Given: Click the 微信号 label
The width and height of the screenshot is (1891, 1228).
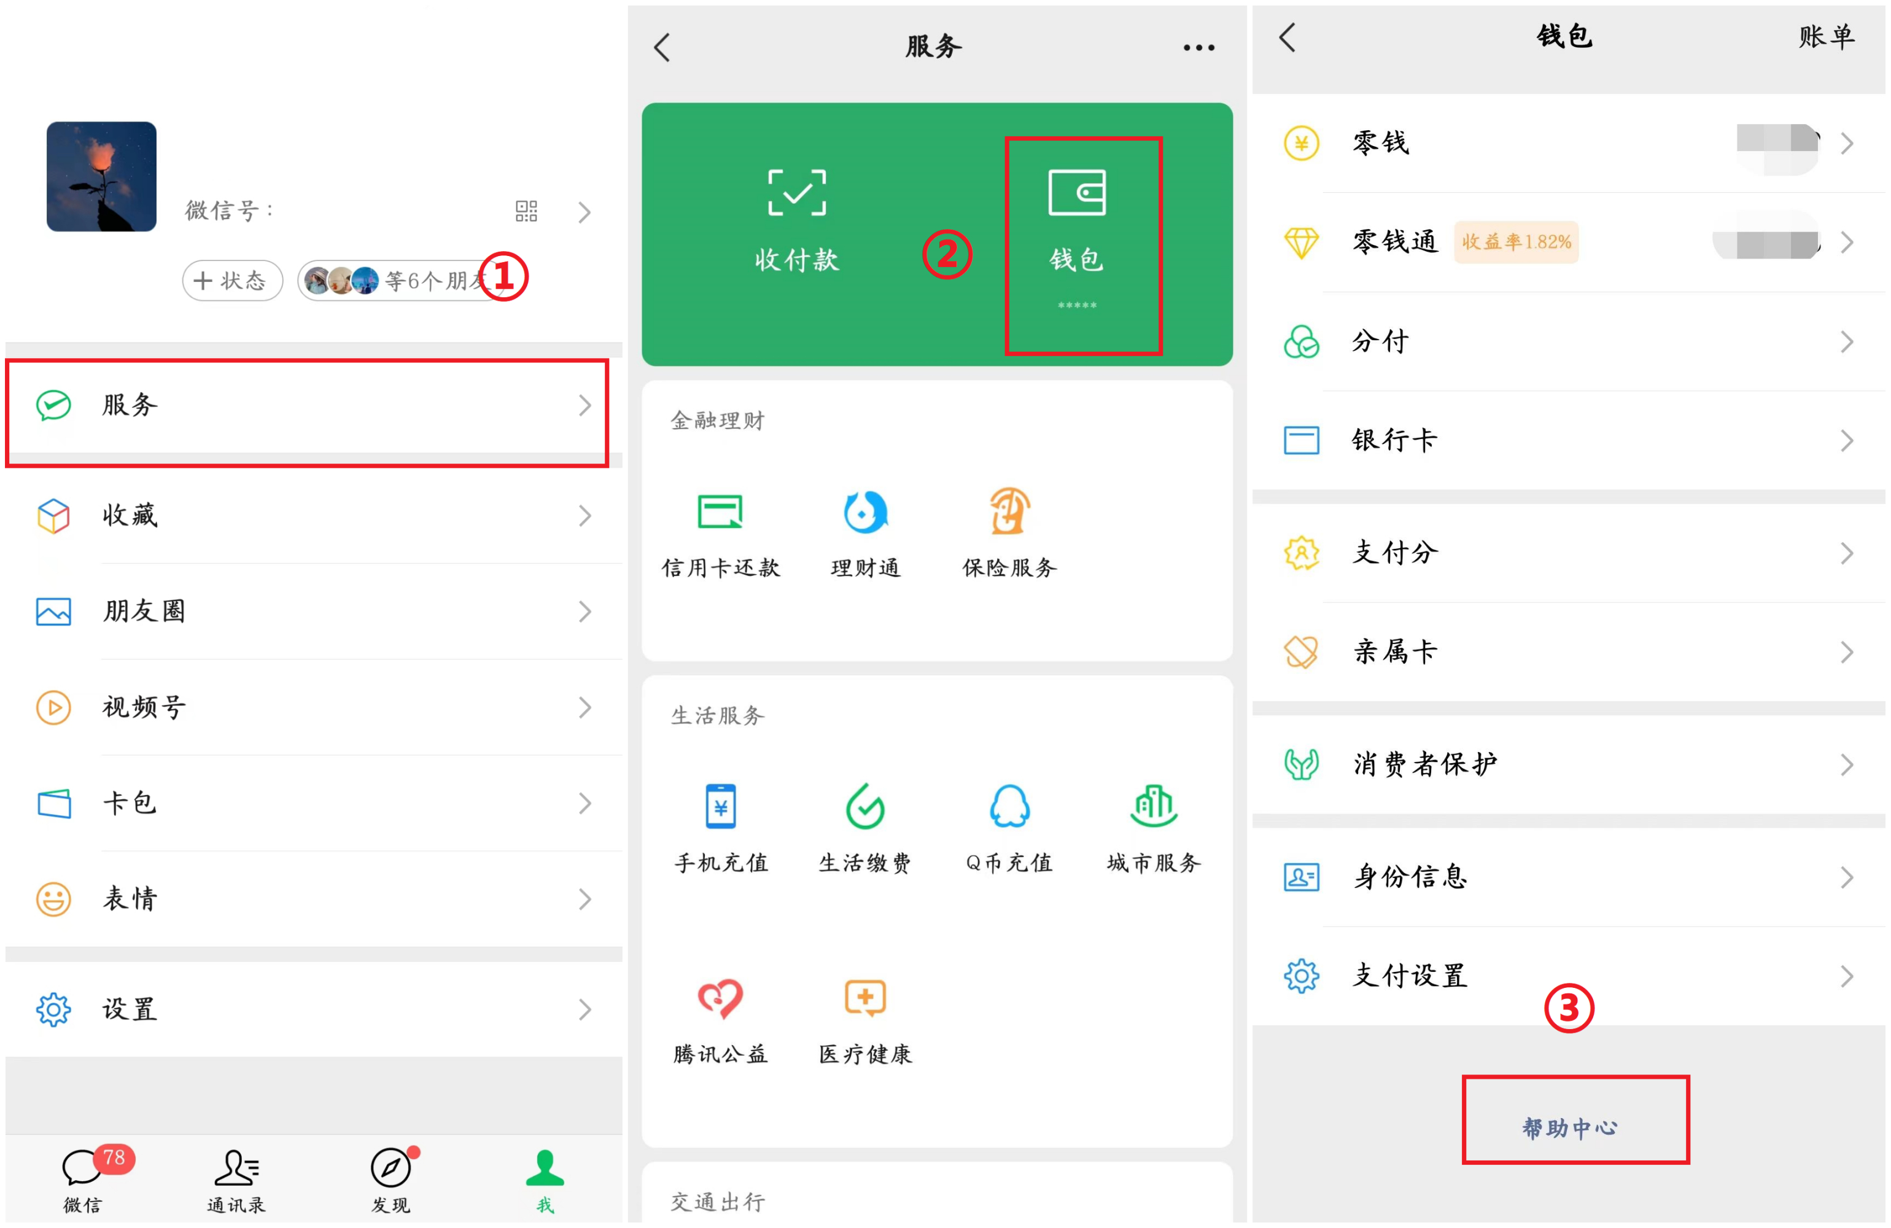Looking at the screenshot, I should (x=229, y=211).
